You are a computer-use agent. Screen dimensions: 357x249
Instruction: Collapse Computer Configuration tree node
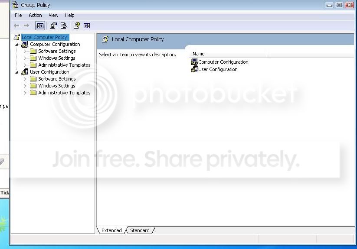coord(16,45)
